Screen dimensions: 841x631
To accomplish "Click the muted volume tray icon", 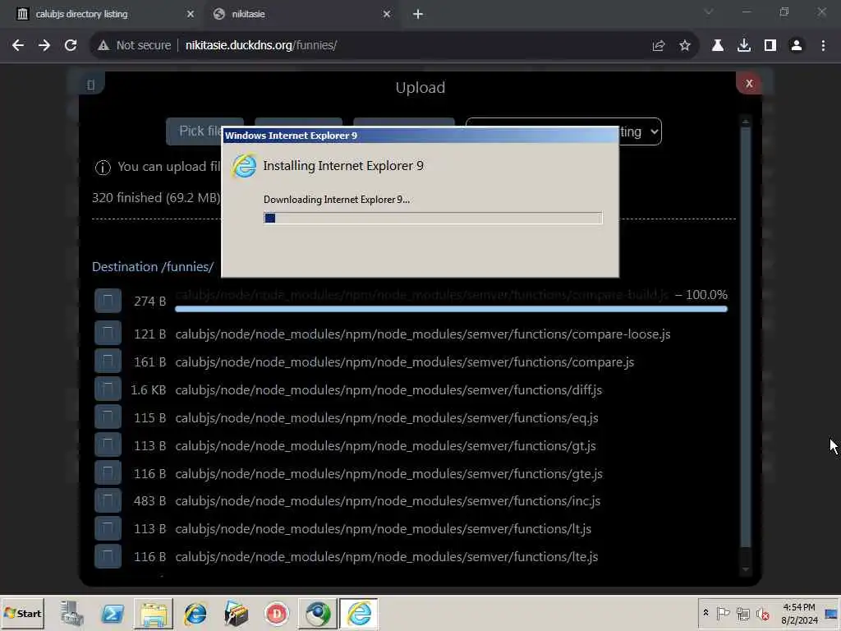I will (762, 614).
